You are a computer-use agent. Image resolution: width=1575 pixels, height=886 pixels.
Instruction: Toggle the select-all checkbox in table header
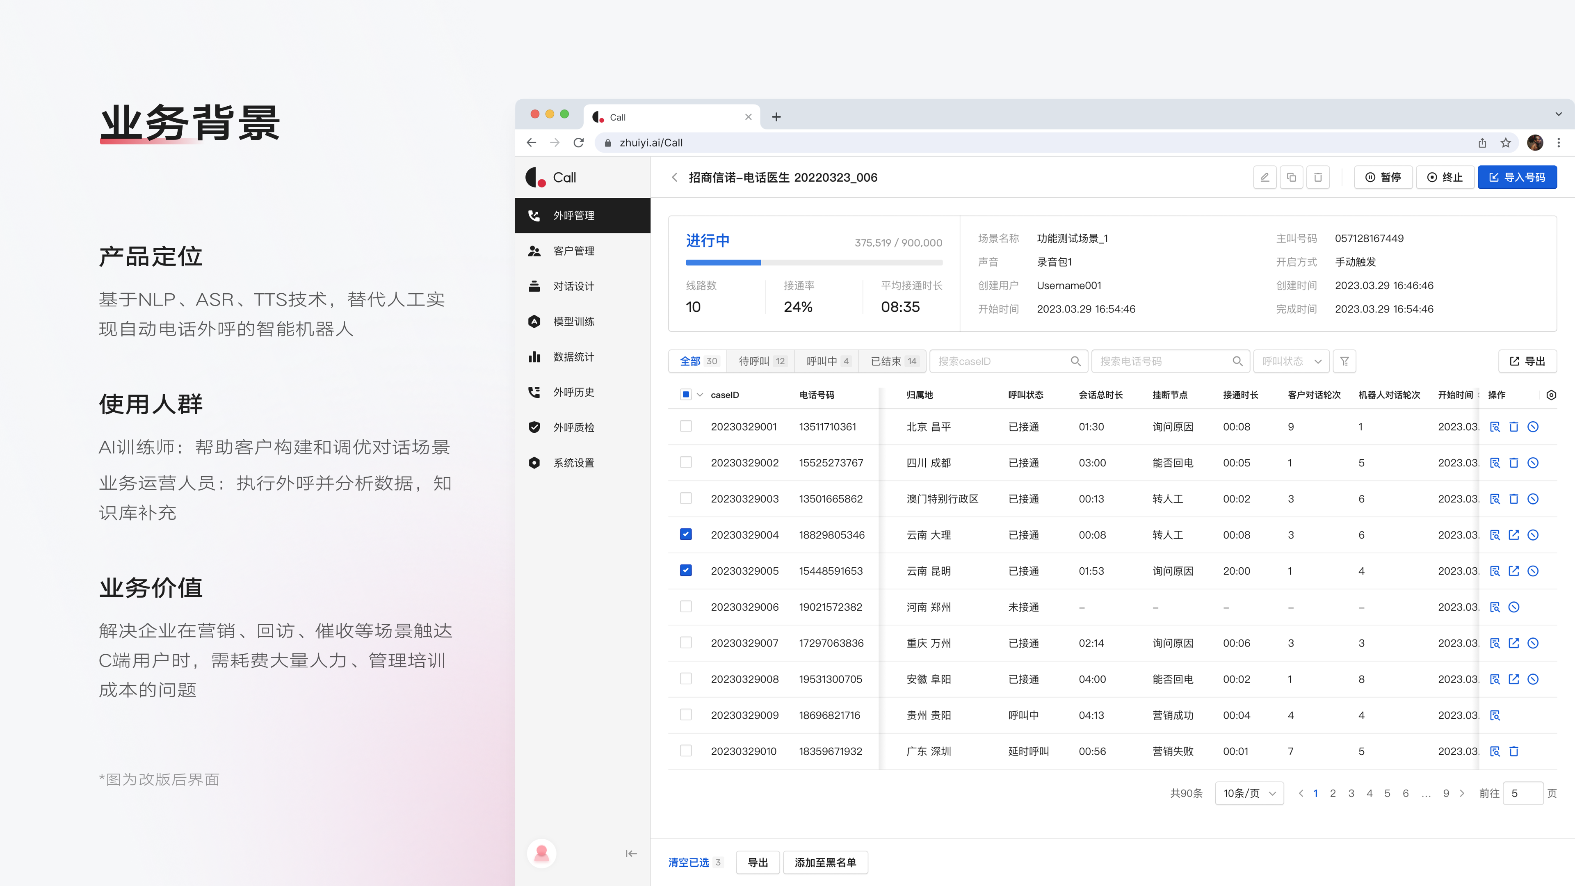coord(686,395)
